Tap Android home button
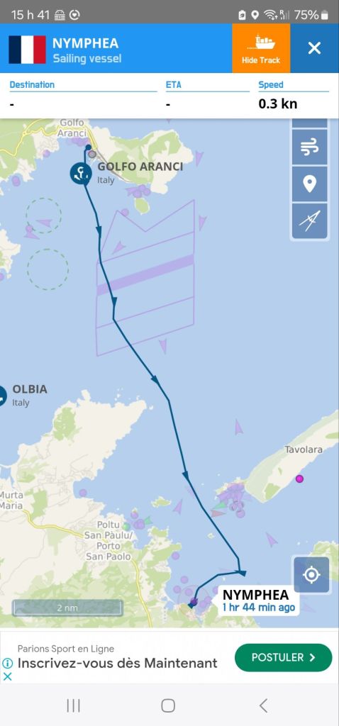The width and height of the screenshot is (339, 726). (168, 705)
